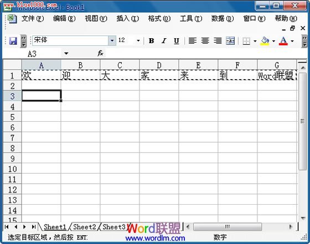Select column D header
The height and width of the screenshot is (244, 310).
[159, 65]
